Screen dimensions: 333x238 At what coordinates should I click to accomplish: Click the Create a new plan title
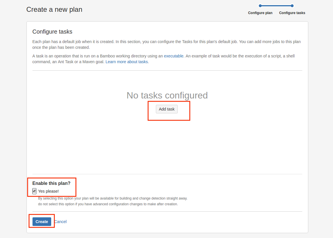click(54, 9)
